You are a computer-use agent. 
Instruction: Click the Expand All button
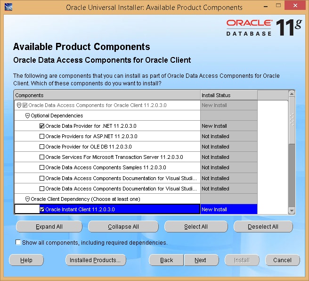(49, 227)
